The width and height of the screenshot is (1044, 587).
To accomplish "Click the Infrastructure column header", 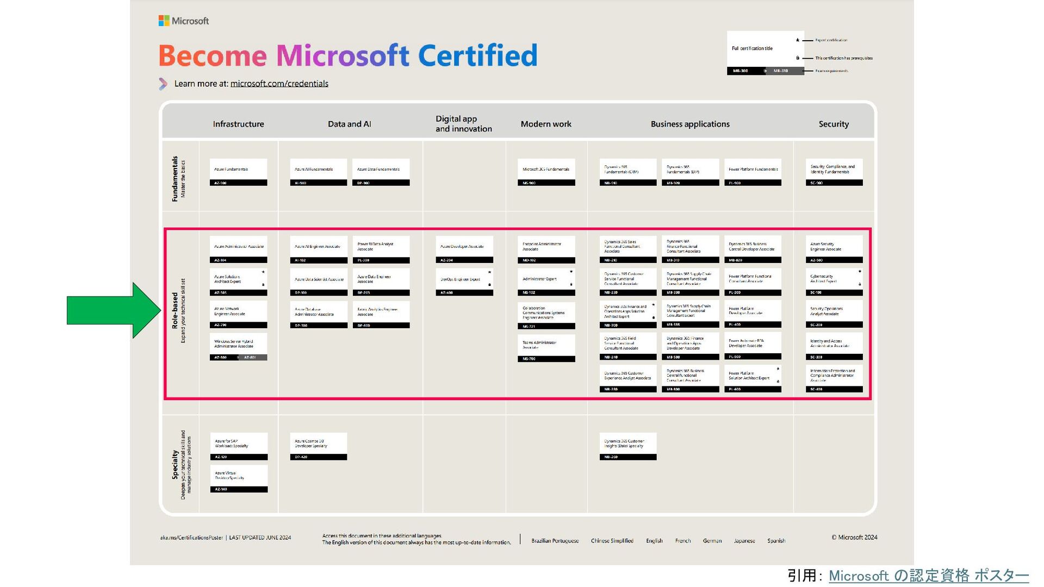I will click(x=238, y=124).
